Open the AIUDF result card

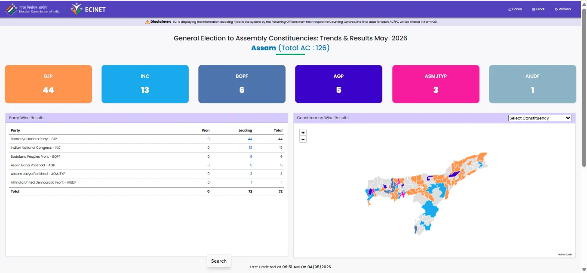[x=532, y=84]
